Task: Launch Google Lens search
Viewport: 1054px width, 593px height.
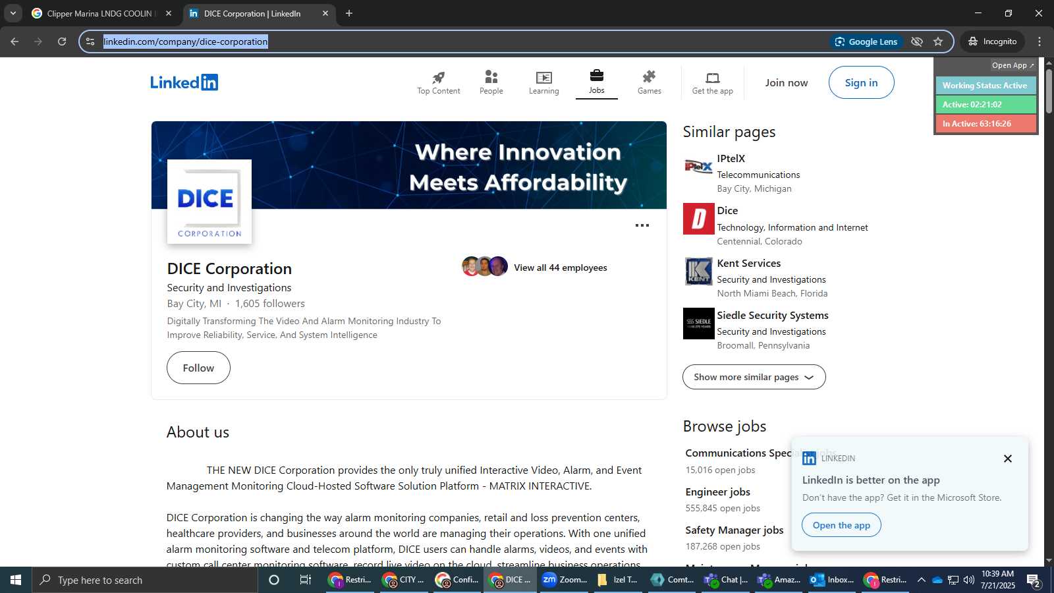Action: click(866, 42)
